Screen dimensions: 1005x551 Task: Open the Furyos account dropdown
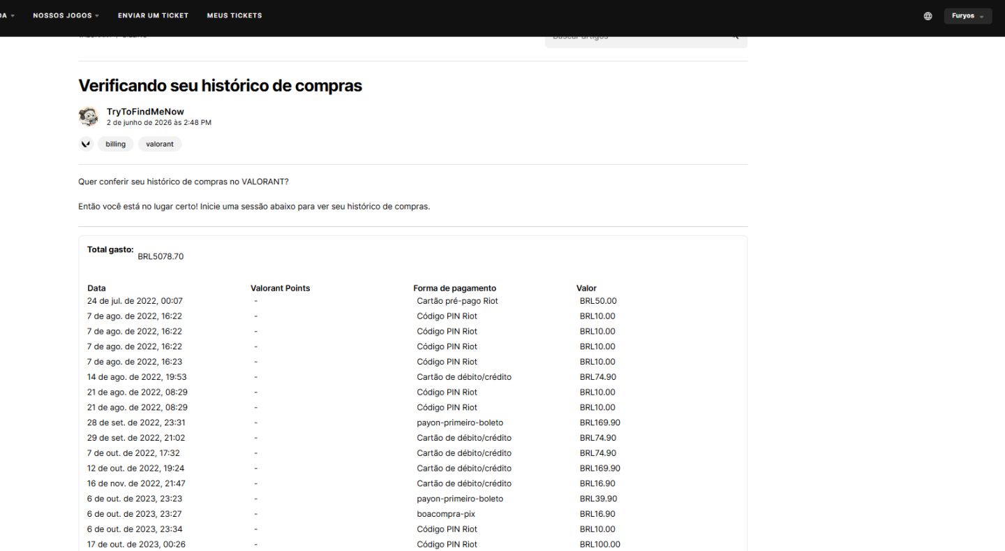968,16
